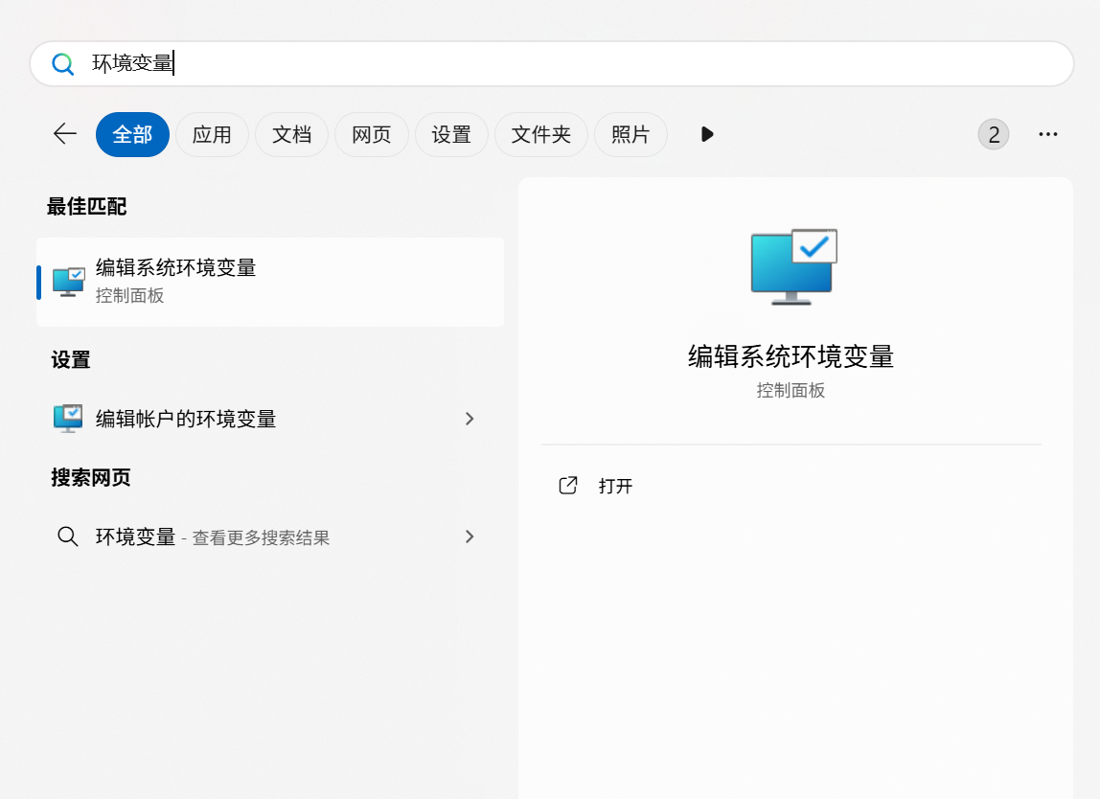1100x799 pixels.
Task: Click the 控制面板 subtitle in the preview pane
Action: point(791,390)
